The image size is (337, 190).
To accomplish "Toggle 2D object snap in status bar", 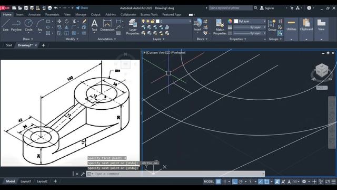I will click(x=267, y=182).
